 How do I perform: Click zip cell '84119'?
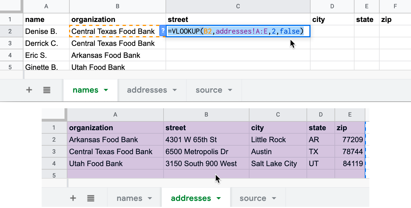tap(350, 164)
